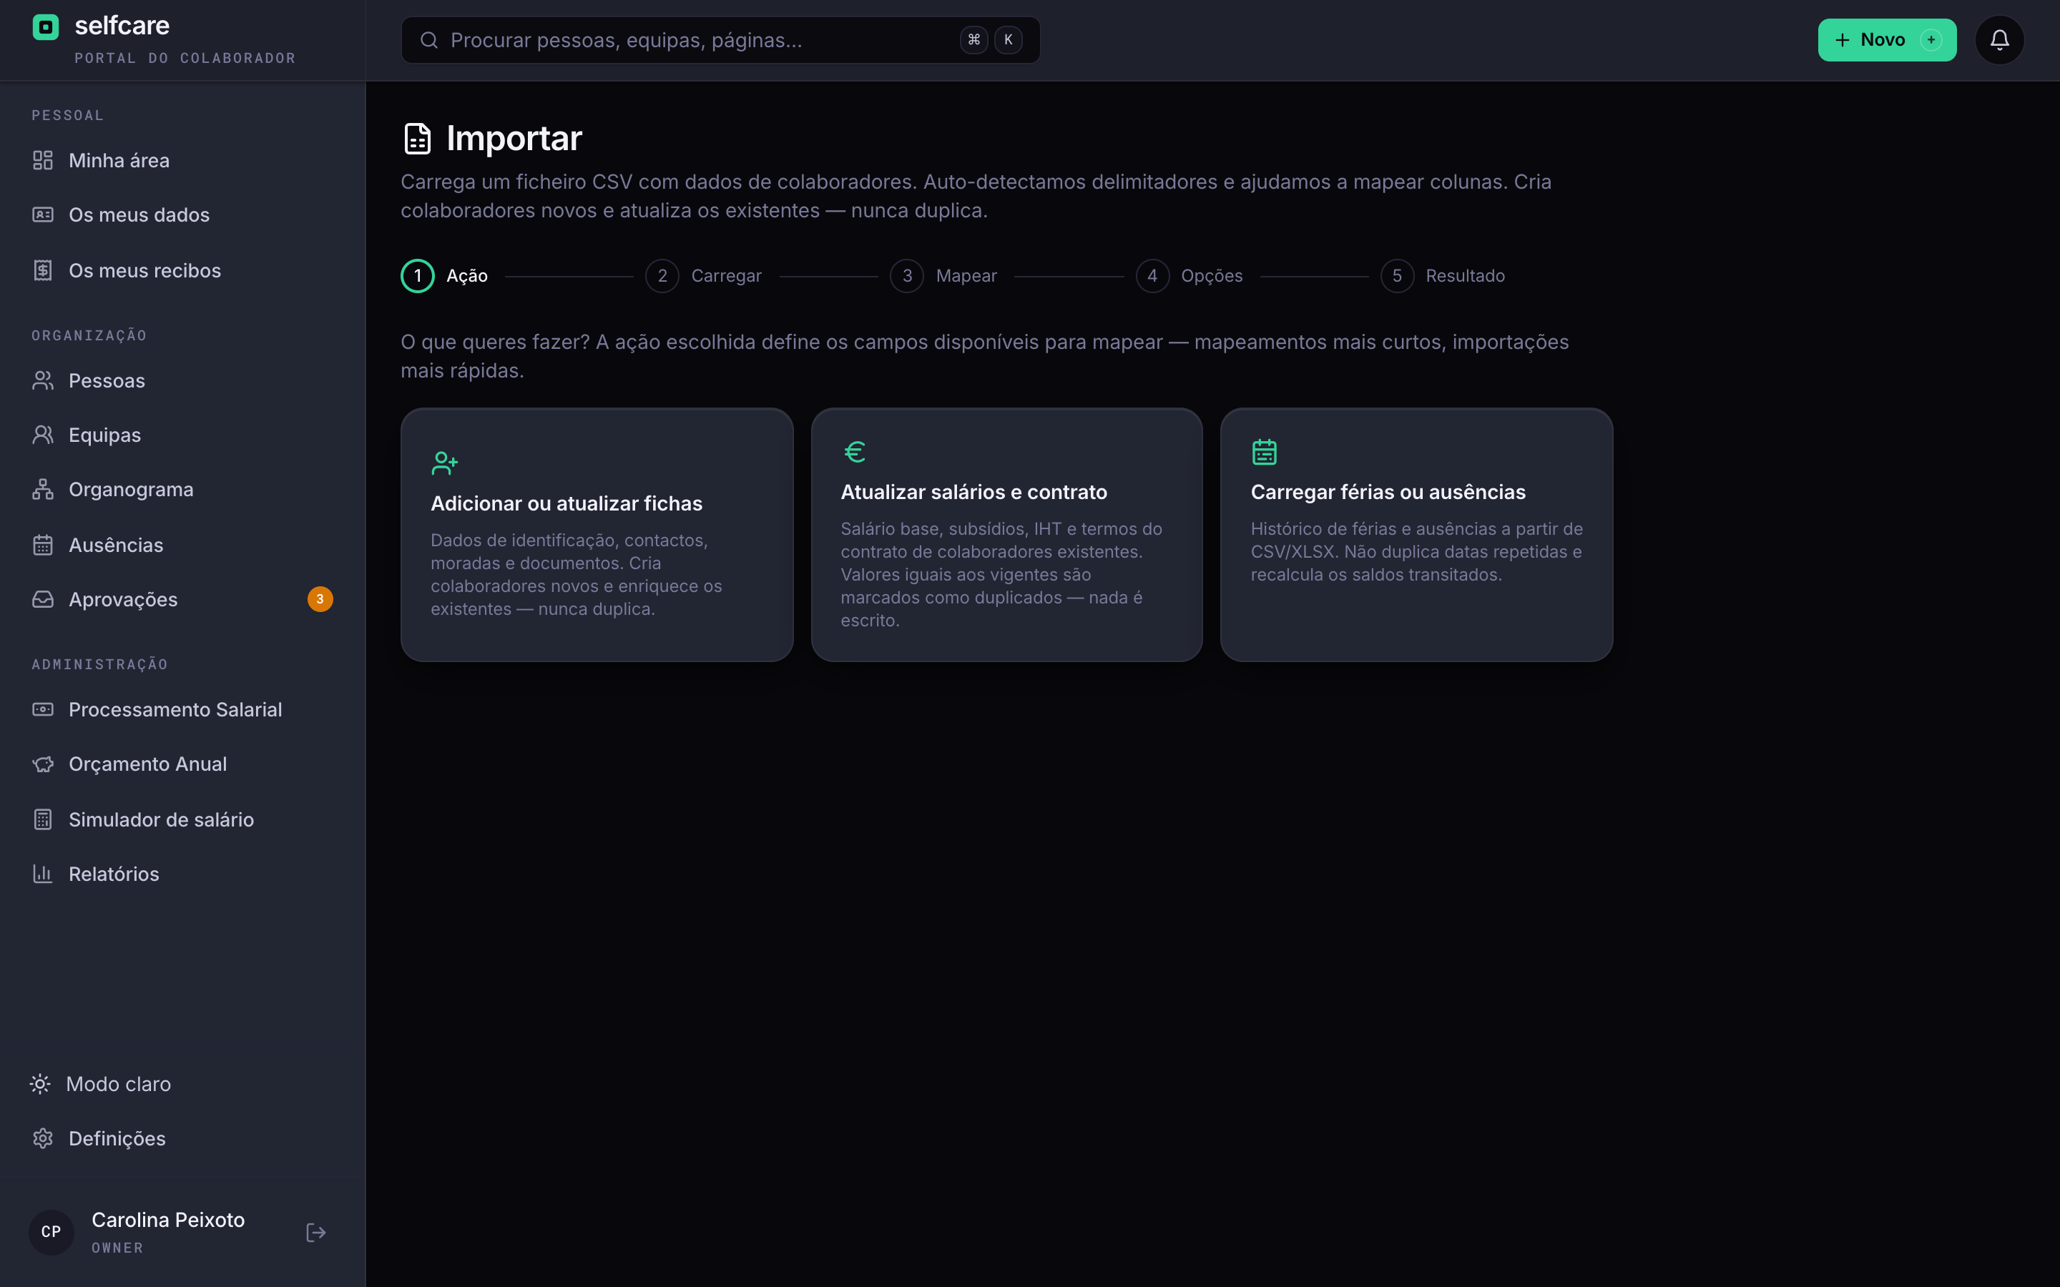Viewport: 2060px width, 1287px height.
Task: Click the Aprovações badge showing 3
Action: click(320, 599)
